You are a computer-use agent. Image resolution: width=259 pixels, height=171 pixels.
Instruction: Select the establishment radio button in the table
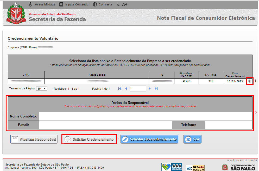[x=250, y=81]
